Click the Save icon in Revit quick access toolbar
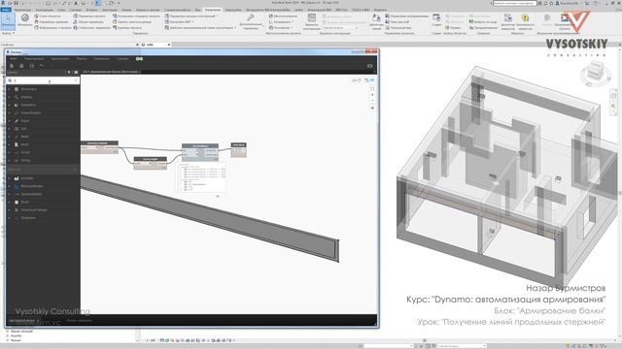Viewport: 622px width, 349px height. click(16, 3)
